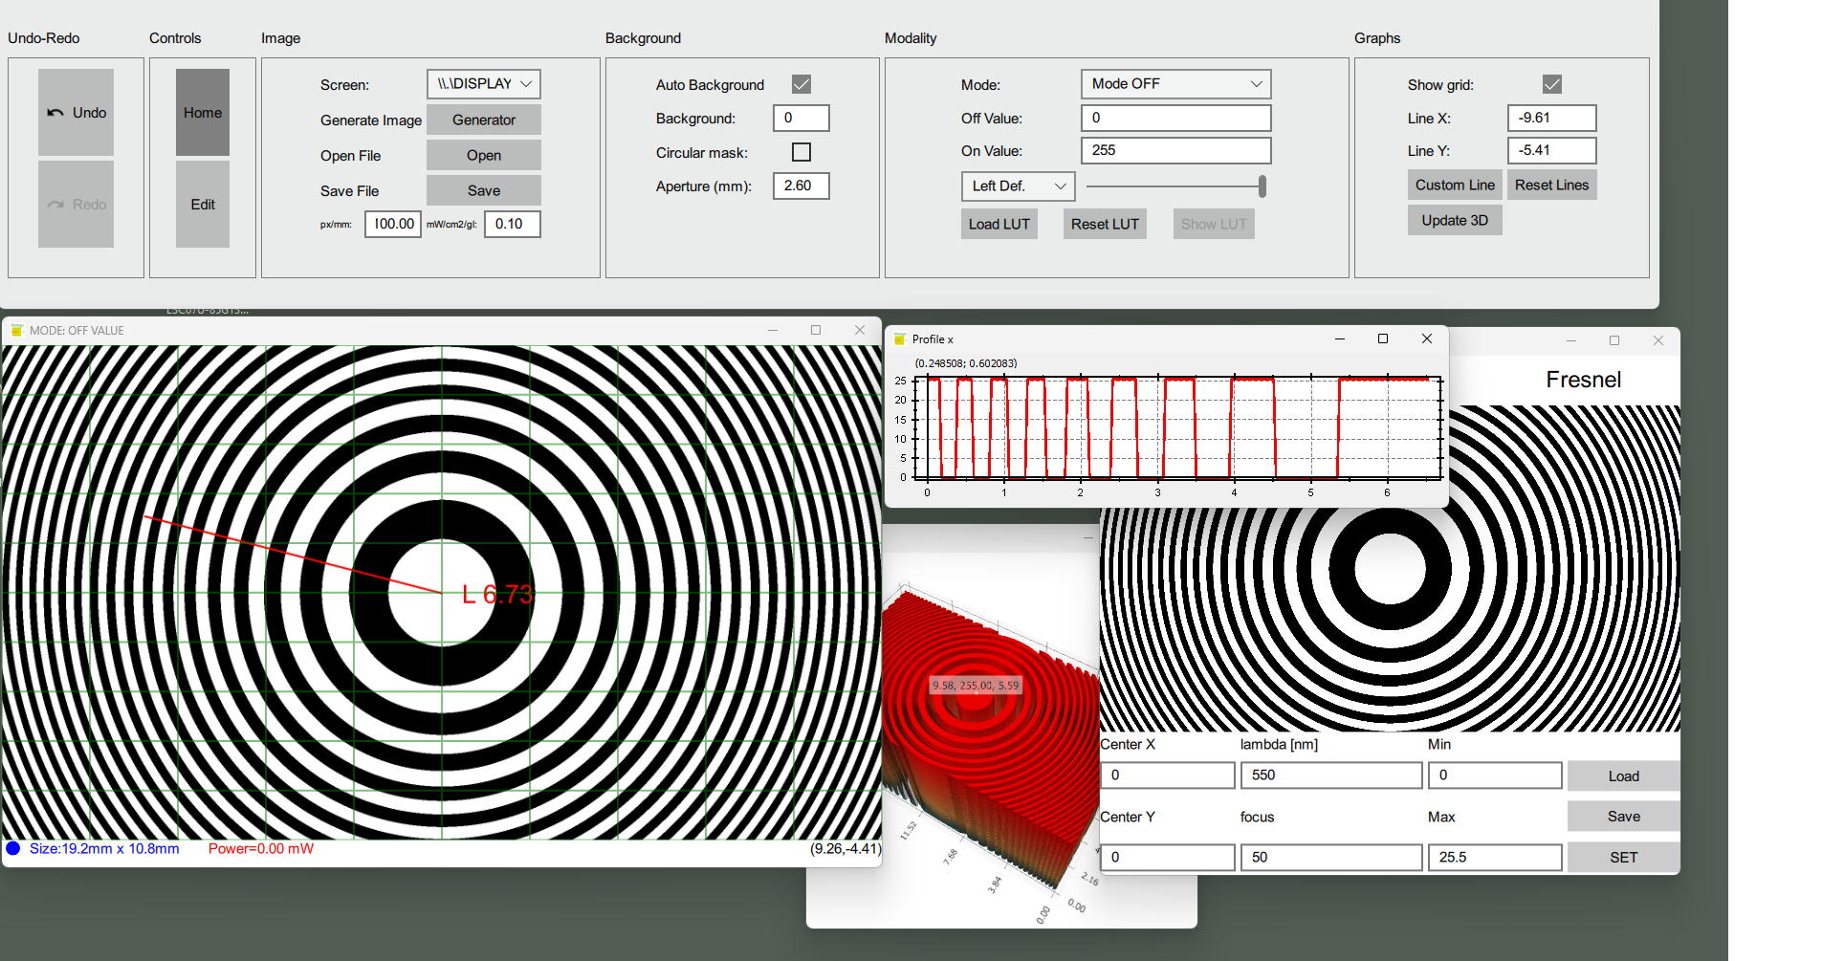
Task: Click the SET button
Action: pos(1624,857)
